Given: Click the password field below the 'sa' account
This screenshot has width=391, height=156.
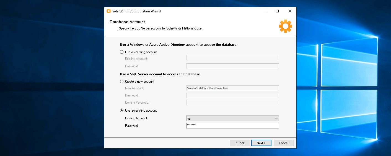Looking at the screenshot, I should [232, 126].
